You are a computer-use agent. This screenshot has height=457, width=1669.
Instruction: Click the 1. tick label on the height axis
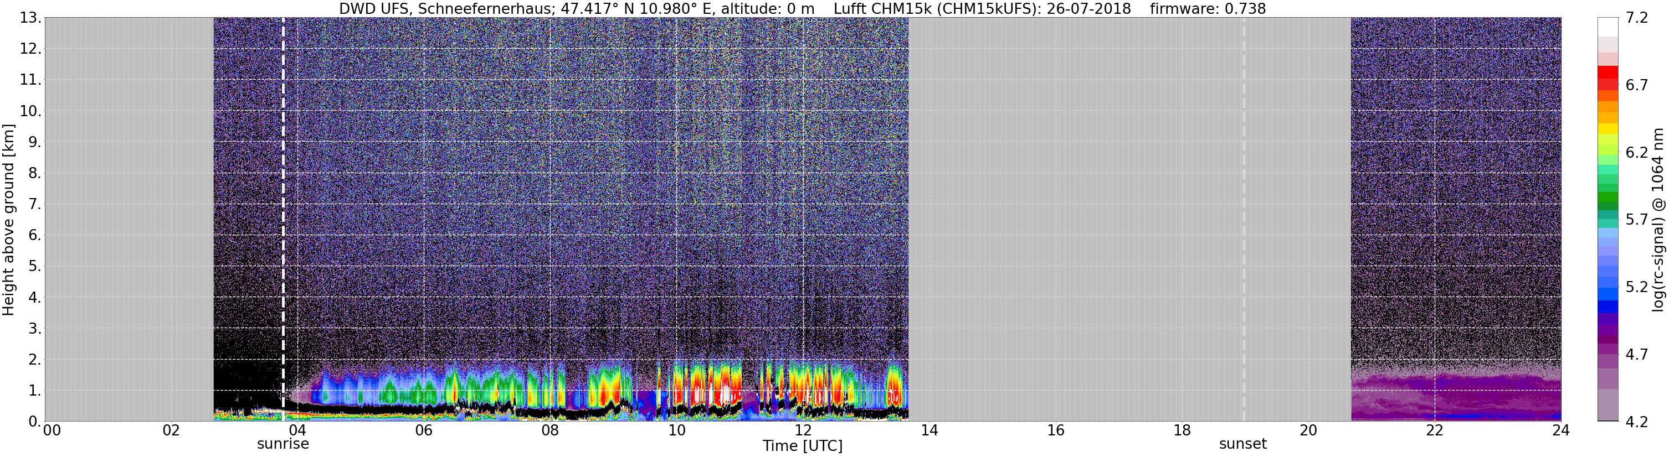(x=34, y=390)
